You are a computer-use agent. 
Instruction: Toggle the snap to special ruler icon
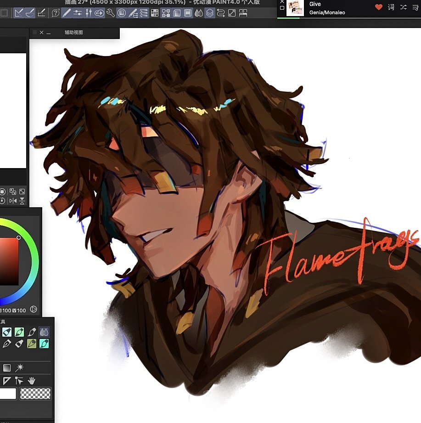tap(30, 13)
